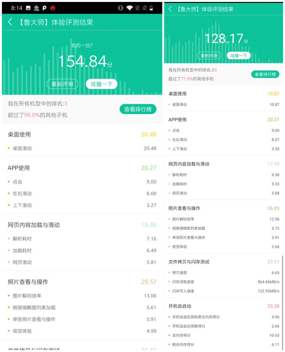Tap back arrow on the 154.84 score screen
The width and height of the screenshot is (285, 352).
[10, 22]
